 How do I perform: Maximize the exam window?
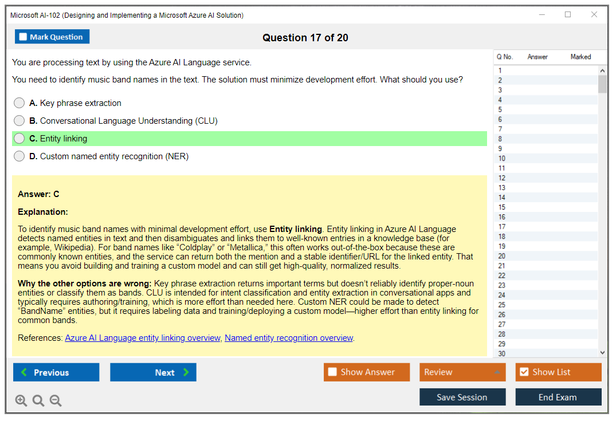pos(568,15)
